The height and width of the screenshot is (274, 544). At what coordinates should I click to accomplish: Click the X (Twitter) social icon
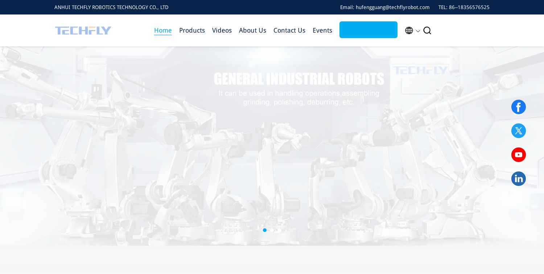click(519, 131)
